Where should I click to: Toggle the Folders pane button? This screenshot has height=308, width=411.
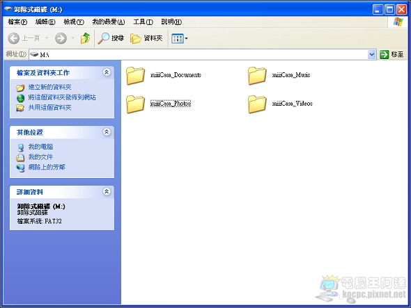point(146,38)
